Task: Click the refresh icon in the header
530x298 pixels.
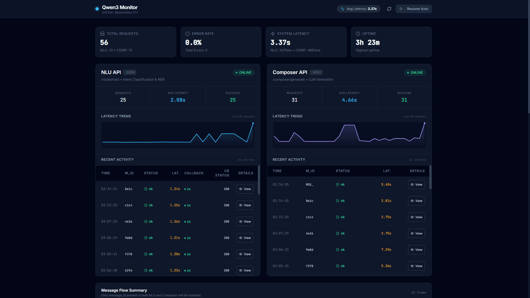Action: pos(389,9)
